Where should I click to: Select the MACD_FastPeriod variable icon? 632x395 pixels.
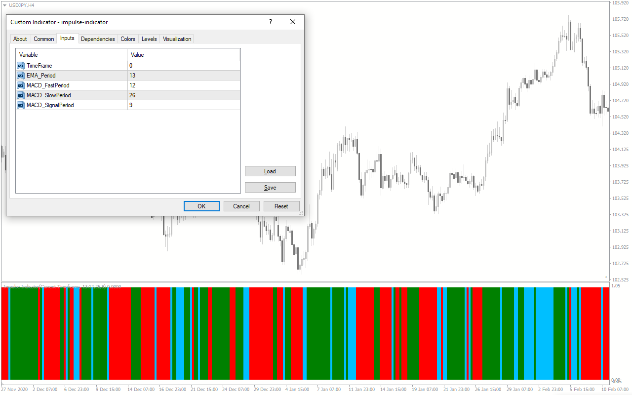[x=20, y=85]
